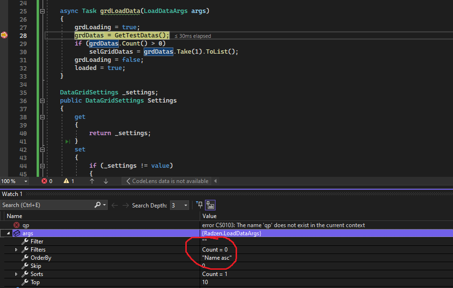The width and height of the screenshot is (453, 288).
Task: Go to next issue with down arrow
Action: point(106,181)
